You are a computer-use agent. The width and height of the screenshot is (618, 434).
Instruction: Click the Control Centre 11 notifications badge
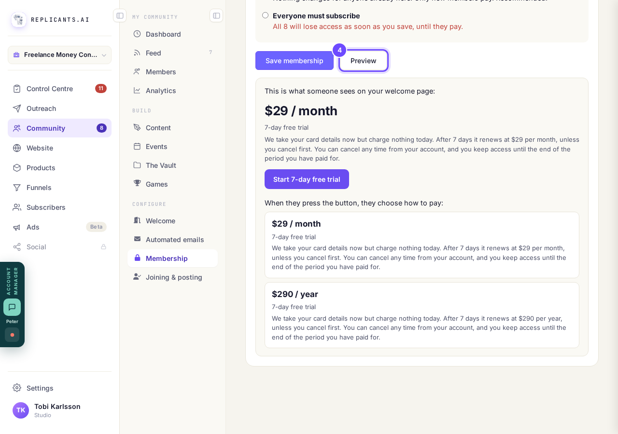tap(101, 89)
